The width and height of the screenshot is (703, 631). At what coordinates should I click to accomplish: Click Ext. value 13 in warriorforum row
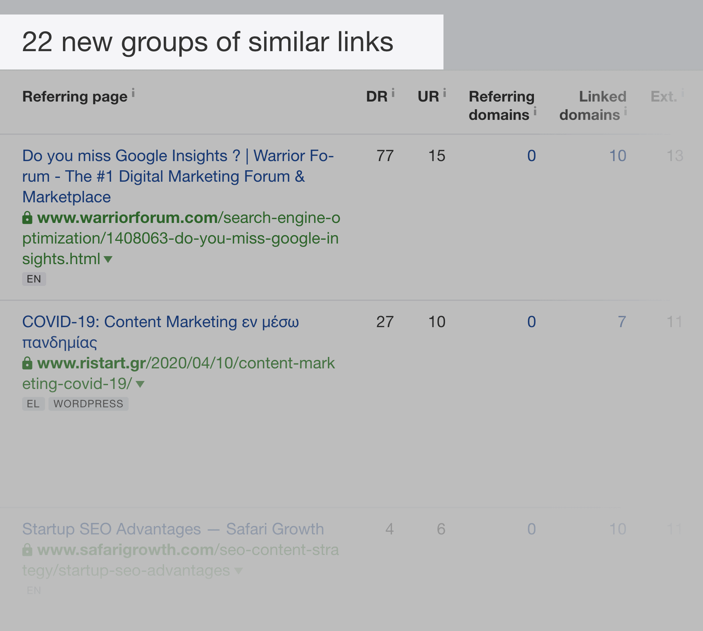click(x=674, y=156)
